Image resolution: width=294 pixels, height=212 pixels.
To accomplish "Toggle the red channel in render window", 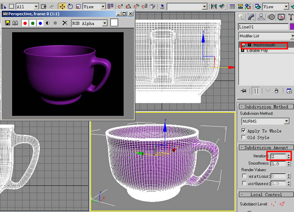I will click(25, 23).
